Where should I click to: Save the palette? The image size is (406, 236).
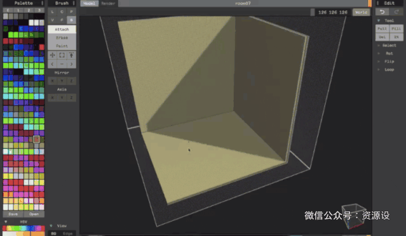pos(13,214)
